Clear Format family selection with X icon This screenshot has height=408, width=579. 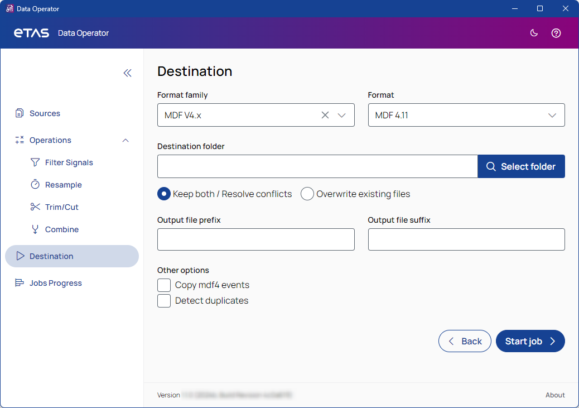(x=325, y=115)
